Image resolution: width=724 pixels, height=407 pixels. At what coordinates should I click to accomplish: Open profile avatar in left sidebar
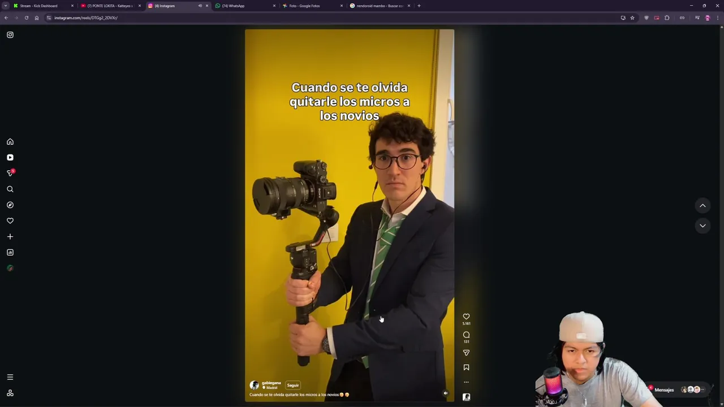10,269
